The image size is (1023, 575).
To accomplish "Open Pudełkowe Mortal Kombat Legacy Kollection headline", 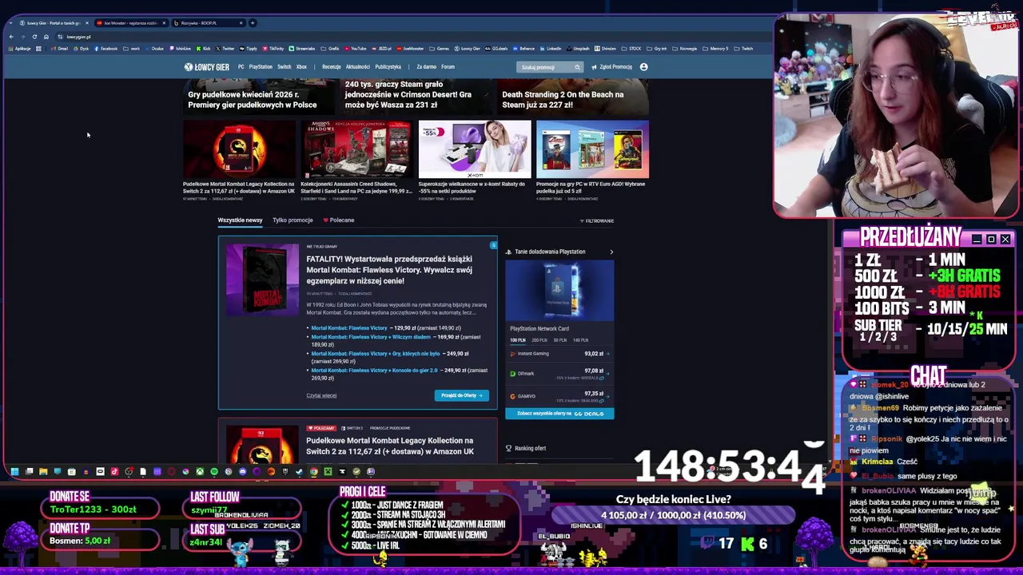I will click(x=390, y=446).
